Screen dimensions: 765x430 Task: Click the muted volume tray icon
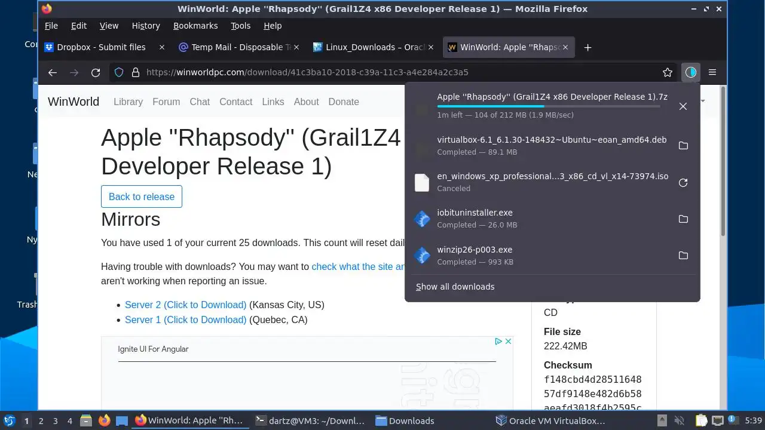pyautogui.click(x=679, y=421)
